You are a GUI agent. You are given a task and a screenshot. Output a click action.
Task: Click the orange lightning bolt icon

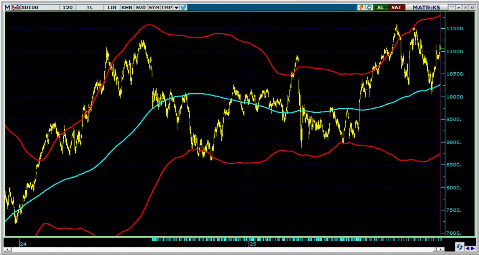[x=361, y=7]
